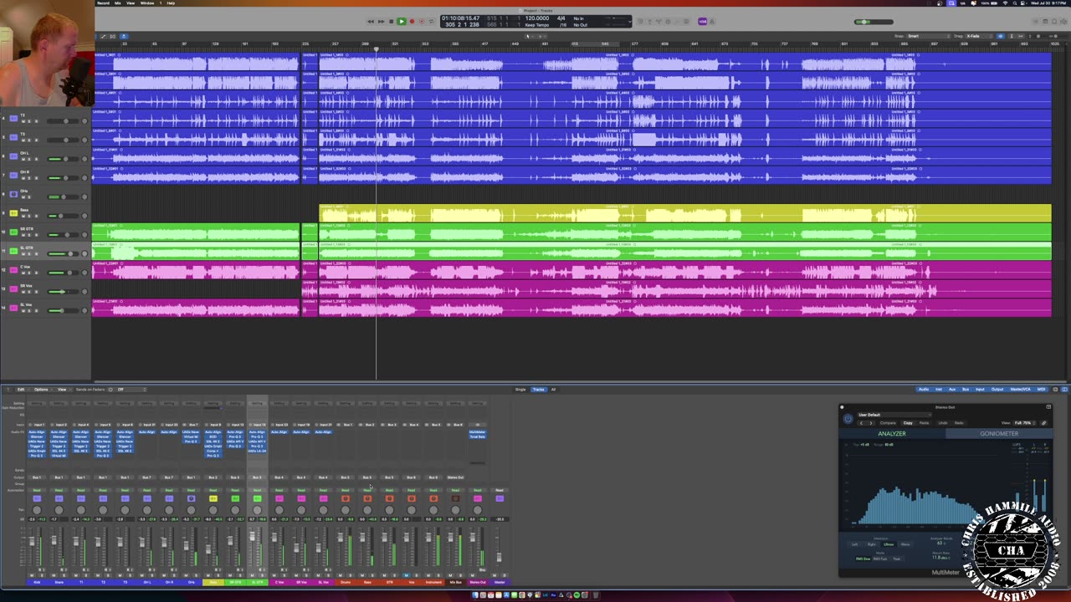Open the Mix menu in the menu bar

point(117,3)
